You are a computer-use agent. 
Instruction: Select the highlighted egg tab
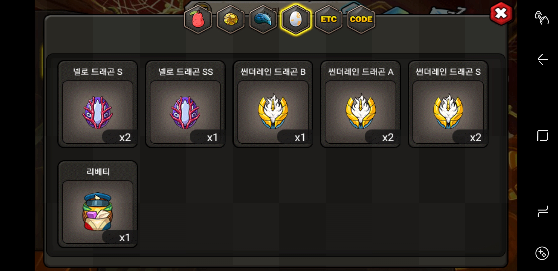[296, 19]
